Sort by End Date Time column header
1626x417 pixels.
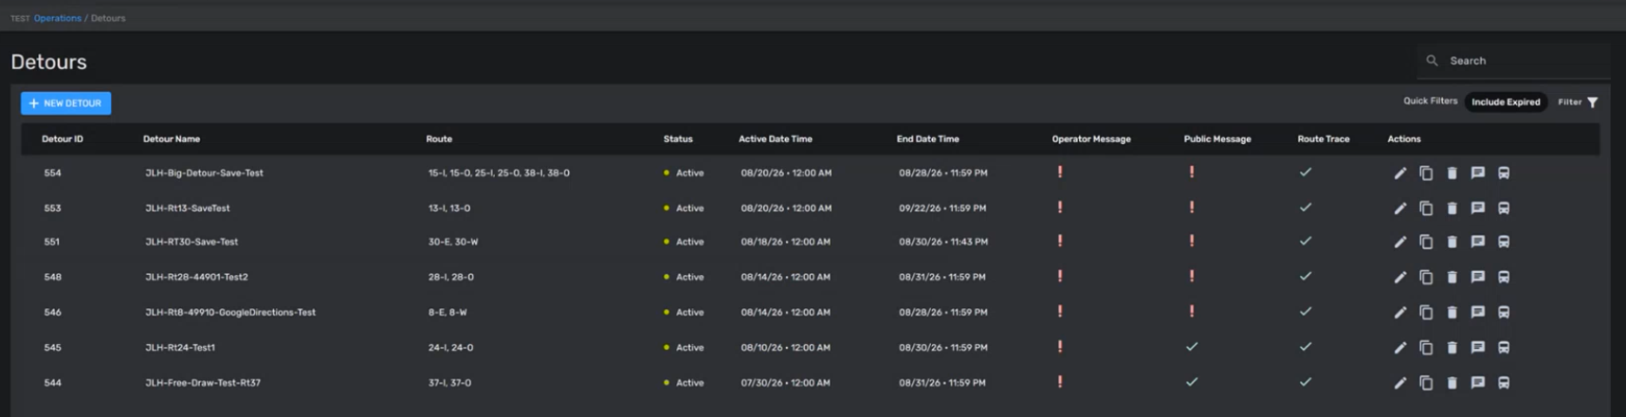pyautogui.click(x=928, y=139)
